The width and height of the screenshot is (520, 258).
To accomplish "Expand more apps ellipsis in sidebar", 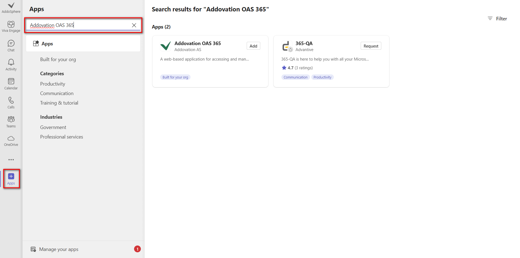I will [11, 160].
